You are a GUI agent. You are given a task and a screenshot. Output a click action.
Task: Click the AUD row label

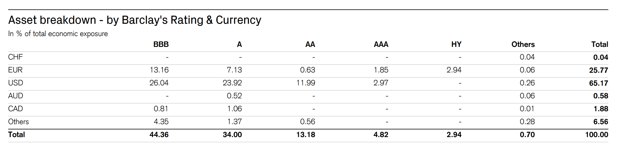click(x=16, y=96)
